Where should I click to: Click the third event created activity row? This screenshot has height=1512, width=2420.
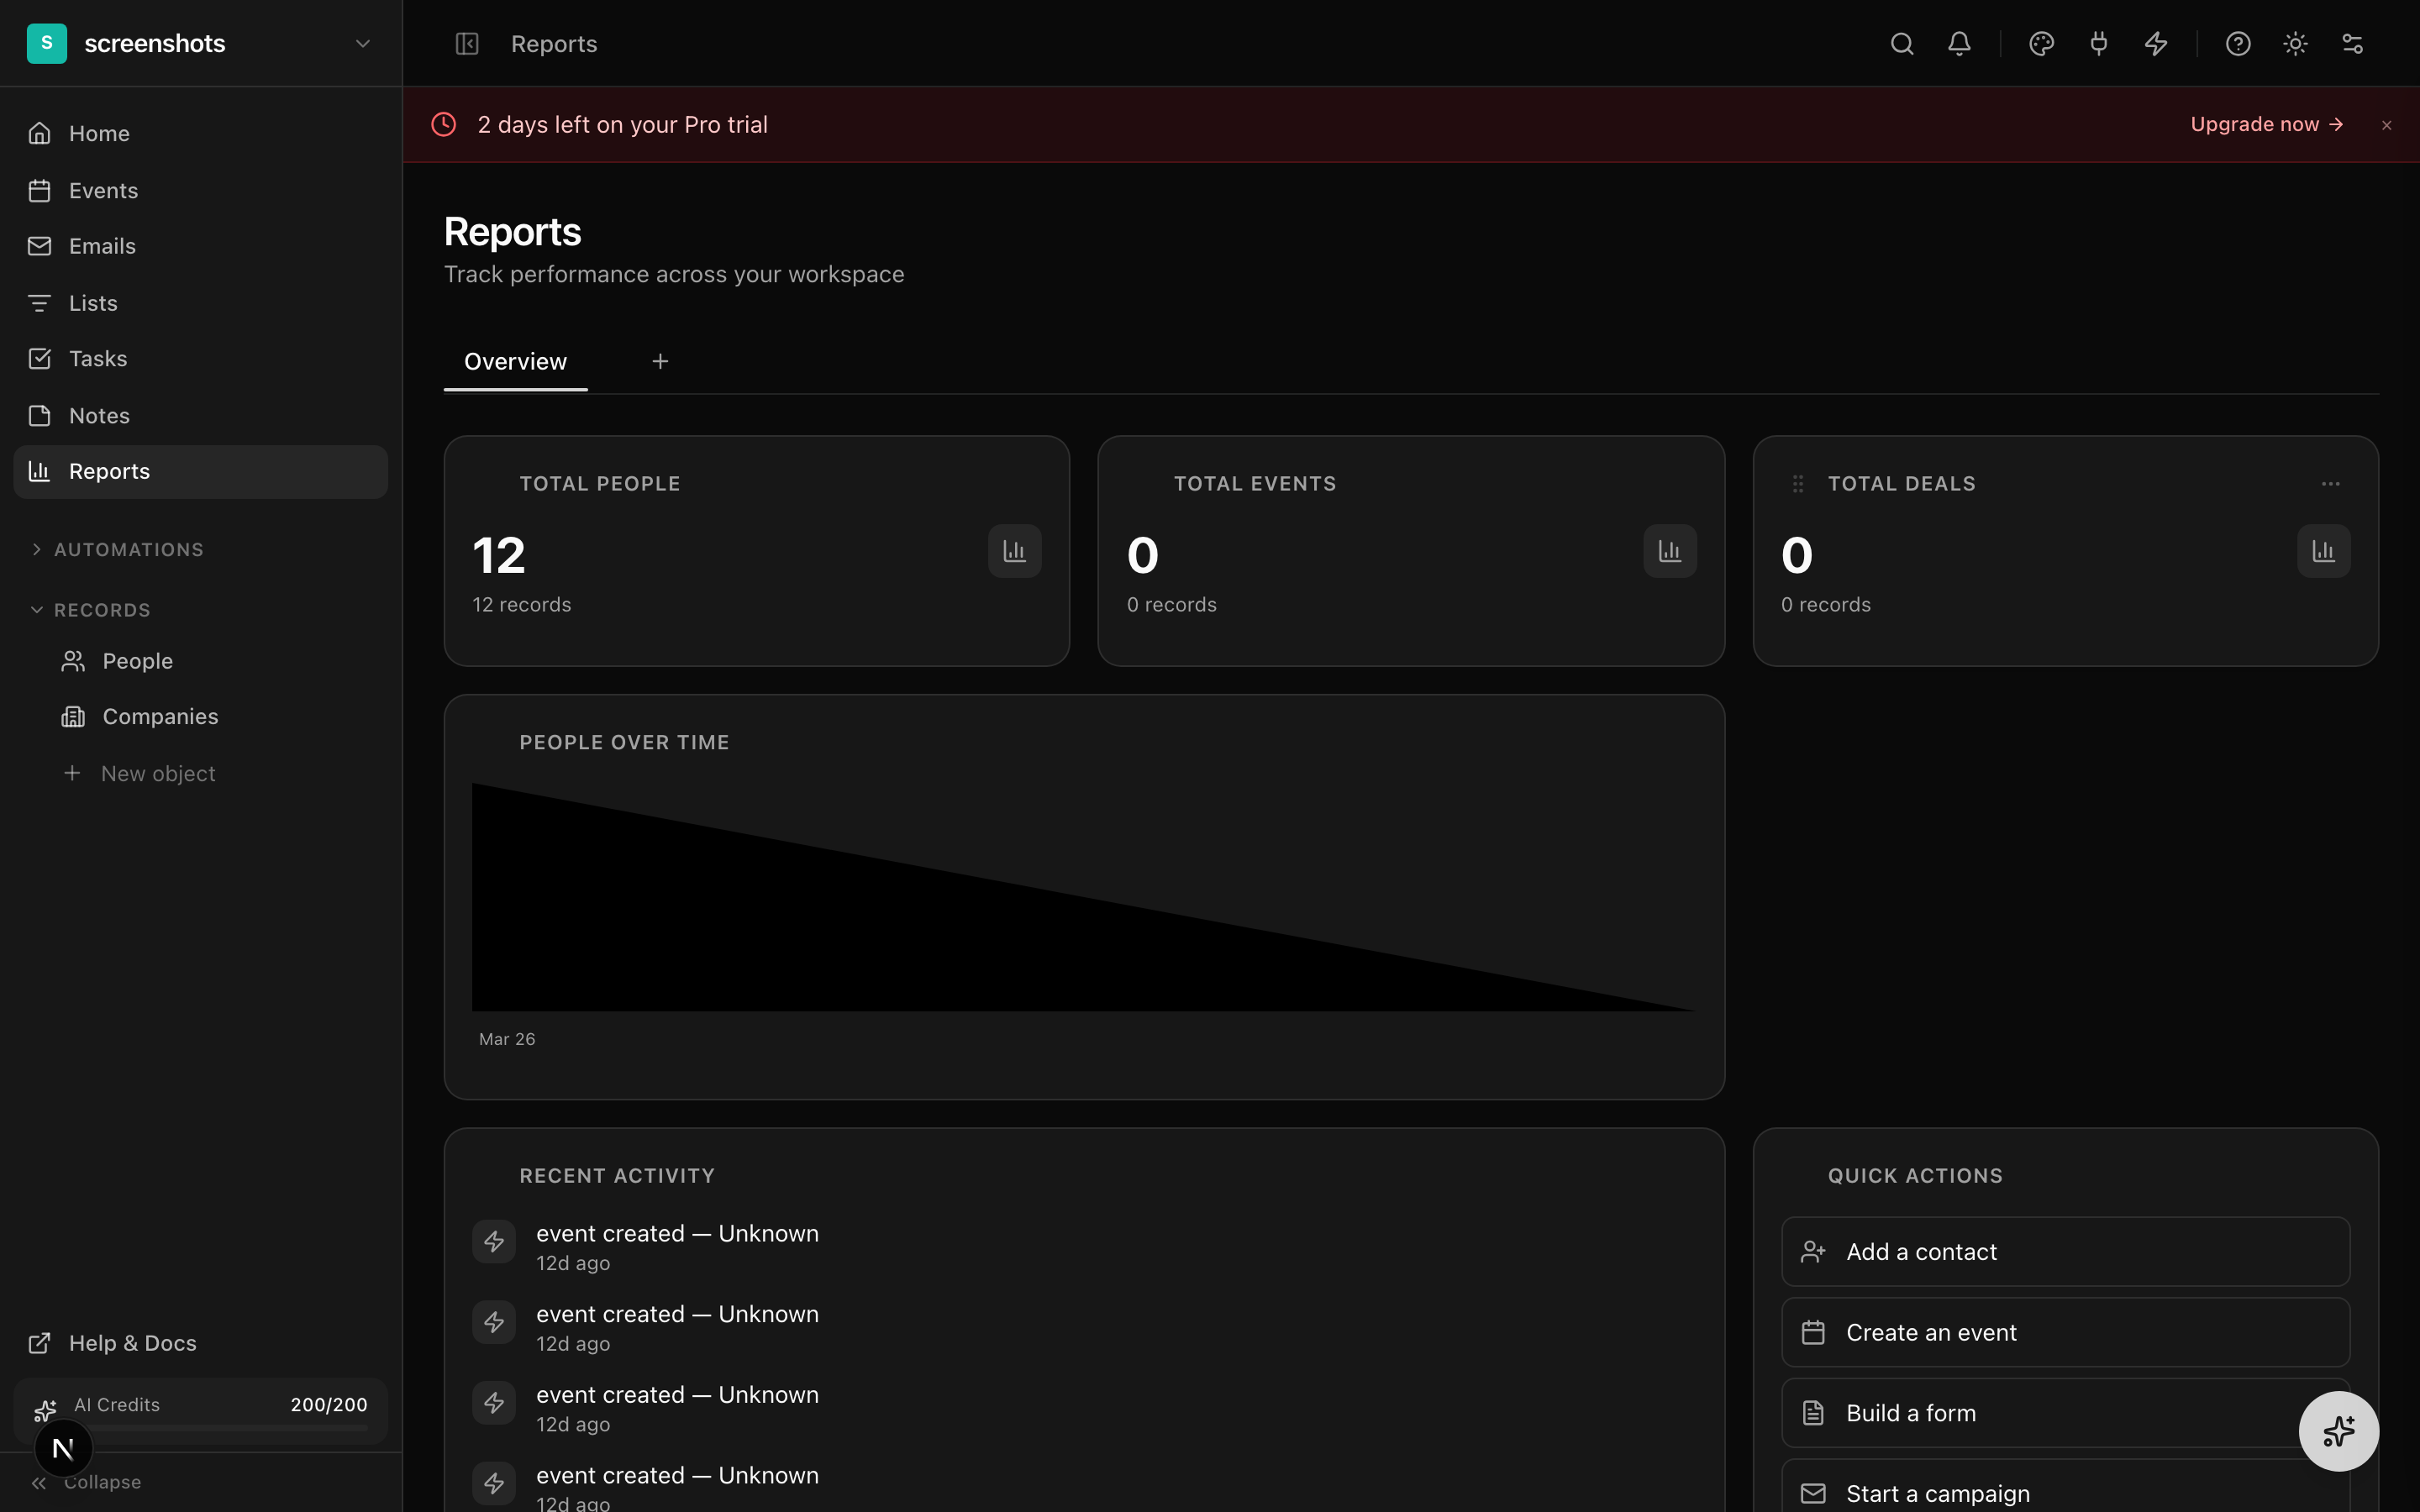pos(1084,1408)
